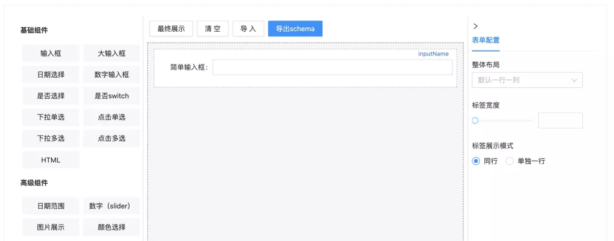Add the 下拉多选 component
Screen dimensions: 614x241
51,138
